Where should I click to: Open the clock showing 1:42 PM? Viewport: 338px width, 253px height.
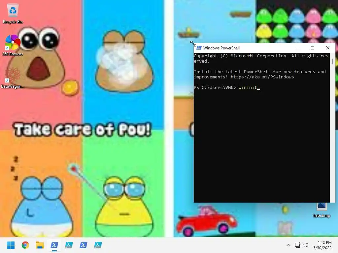coord(322,245)
